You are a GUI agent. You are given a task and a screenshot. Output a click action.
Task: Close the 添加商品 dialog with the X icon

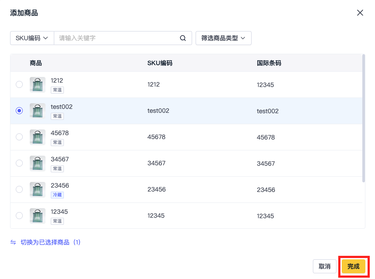coord(360,13)
